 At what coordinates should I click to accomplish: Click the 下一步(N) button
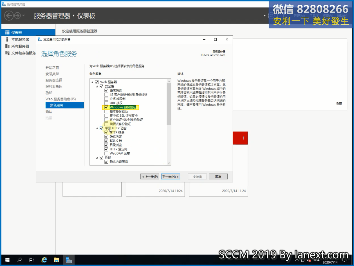pyautogui.click(x=171, y=177)
